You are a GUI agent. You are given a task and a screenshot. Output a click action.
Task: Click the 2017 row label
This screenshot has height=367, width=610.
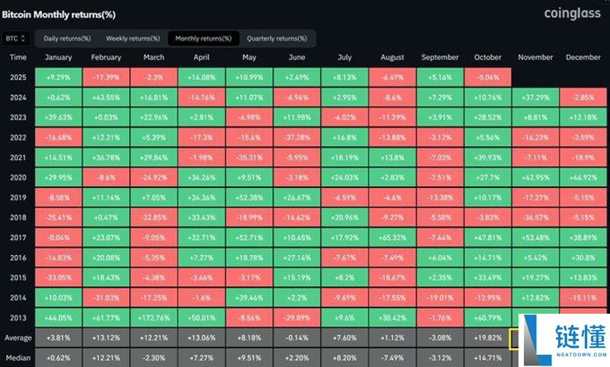[x=18, y=238]
